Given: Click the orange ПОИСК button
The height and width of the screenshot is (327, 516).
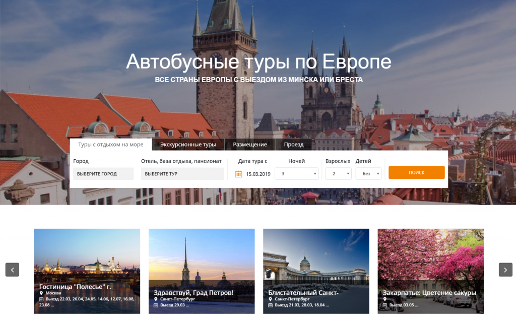Looking at the screenshot, I should pyautogui.click(x=417, y=172).
